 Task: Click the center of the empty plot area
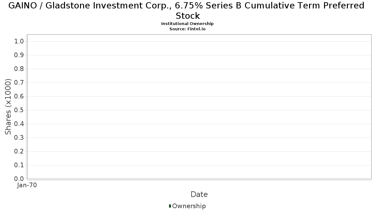[x=199, y=107]
